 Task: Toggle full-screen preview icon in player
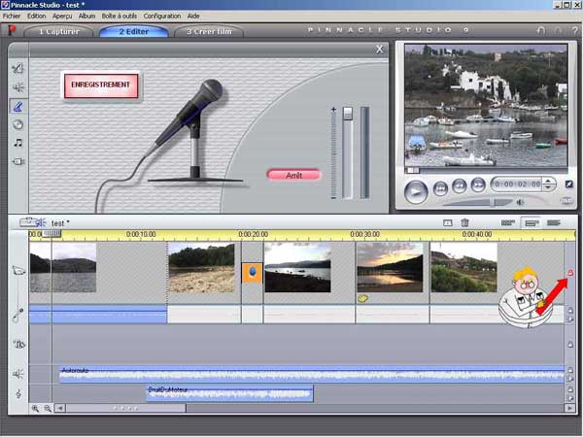(568, 184)
